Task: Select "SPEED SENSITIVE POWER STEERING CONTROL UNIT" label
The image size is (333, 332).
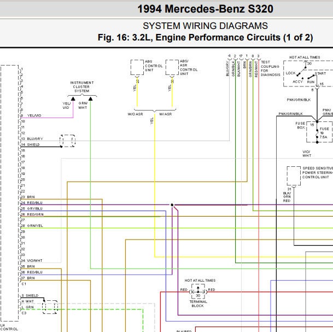Action: click(x=318, y=172)
